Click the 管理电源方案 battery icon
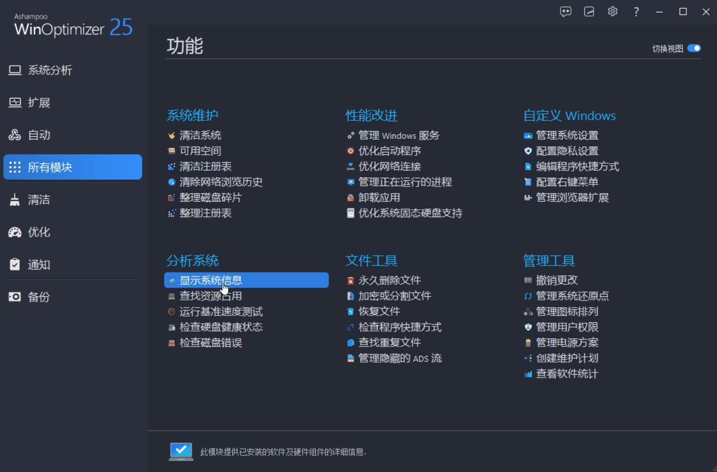 [528, 343]
